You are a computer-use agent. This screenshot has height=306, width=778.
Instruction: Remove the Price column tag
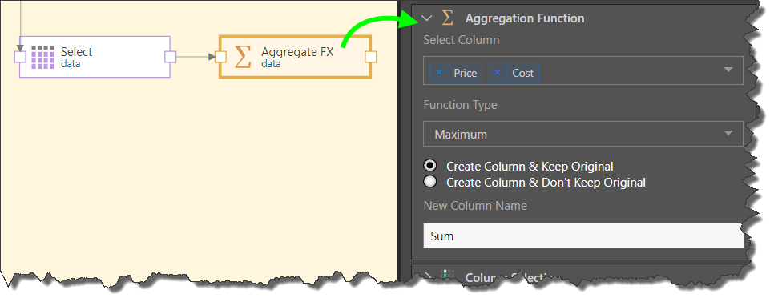[438, 73]
